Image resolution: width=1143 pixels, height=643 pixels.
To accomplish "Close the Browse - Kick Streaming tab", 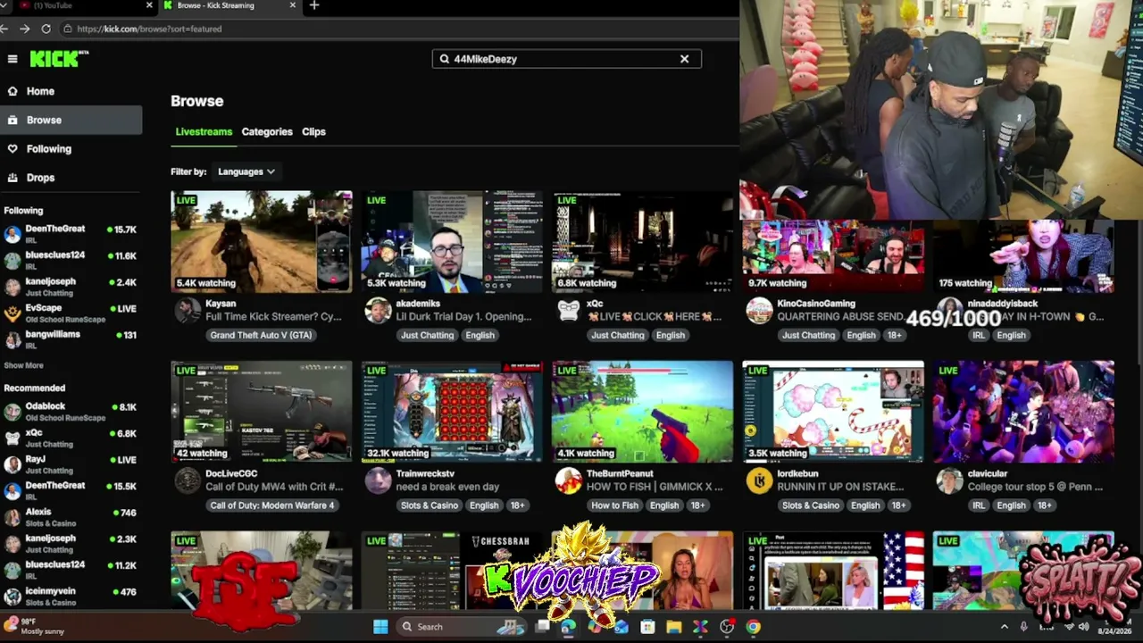I will [293, 5].
